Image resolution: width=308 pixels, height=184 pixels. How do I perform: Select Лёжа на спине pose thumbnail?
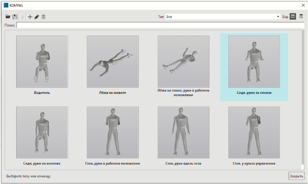pos(183,62)
